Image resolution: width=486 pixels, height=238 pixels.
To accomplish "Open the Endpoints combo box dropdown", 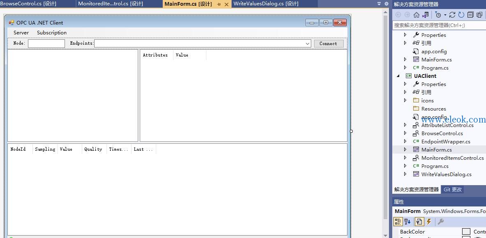I will 308,43.
